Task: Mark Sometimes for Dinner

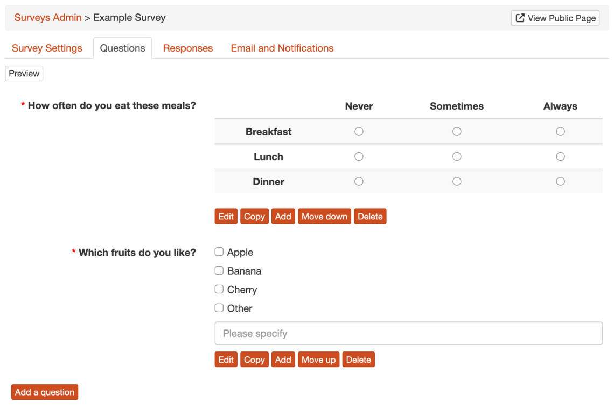Action: [457, 182]
